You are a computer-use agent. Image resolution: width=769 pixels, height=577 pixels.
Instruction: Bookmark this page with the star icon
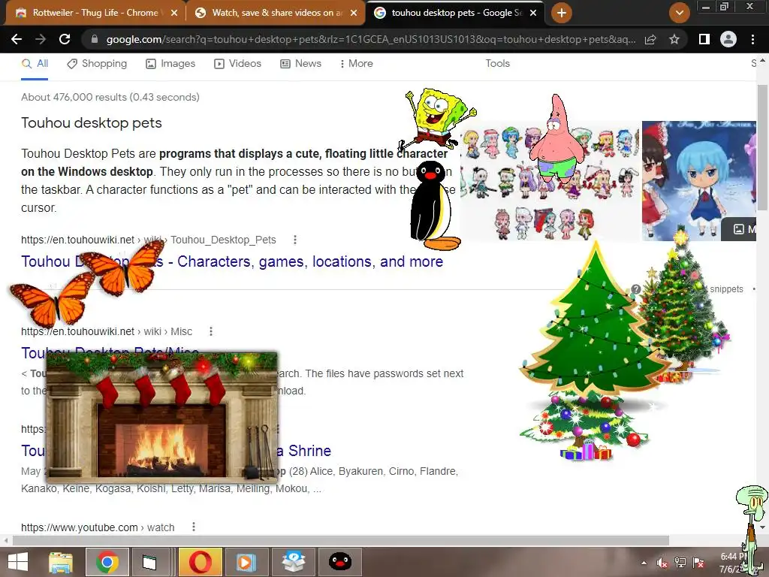pos(674,39)
